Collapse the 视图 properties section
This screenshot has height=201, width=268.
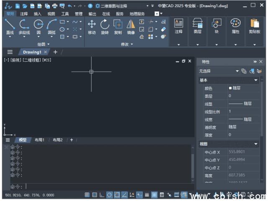click(256, 144)
